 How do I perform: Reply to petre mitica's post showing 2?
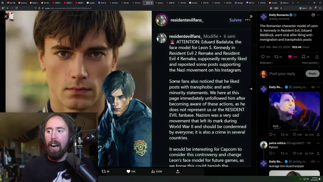click(271, 153)
